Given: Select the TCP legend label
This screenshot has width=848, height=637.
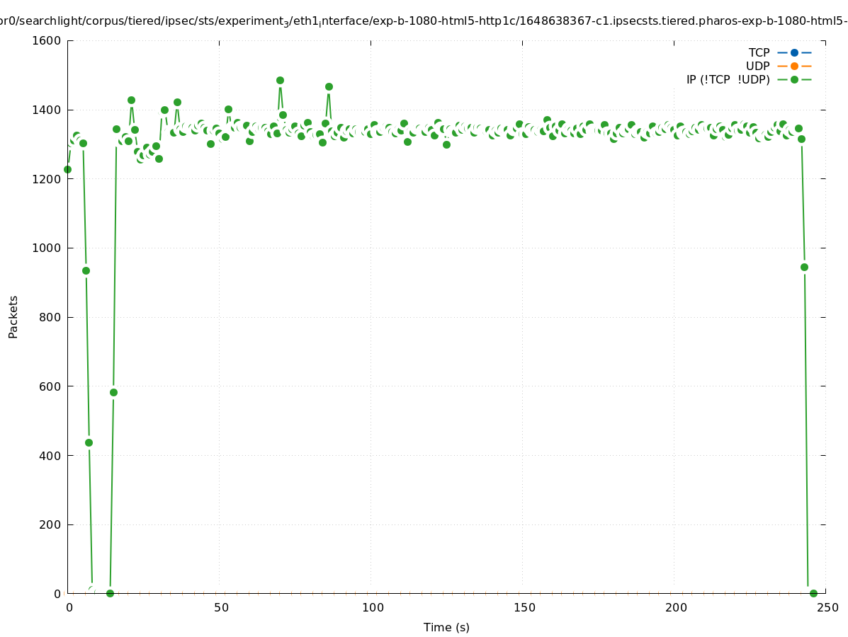Looking at the screenshot, I should (759, 52).
